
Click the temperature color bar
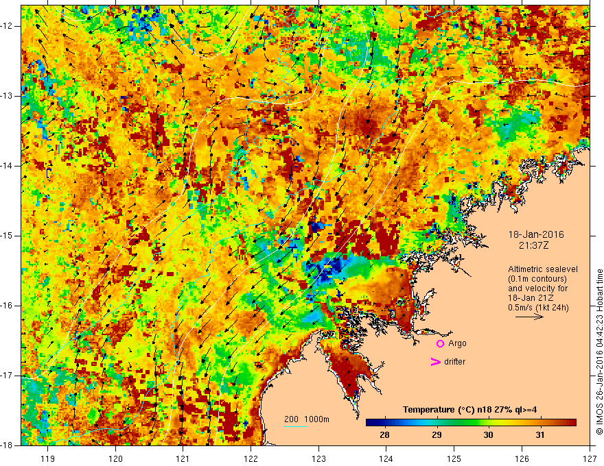[471, 423]
